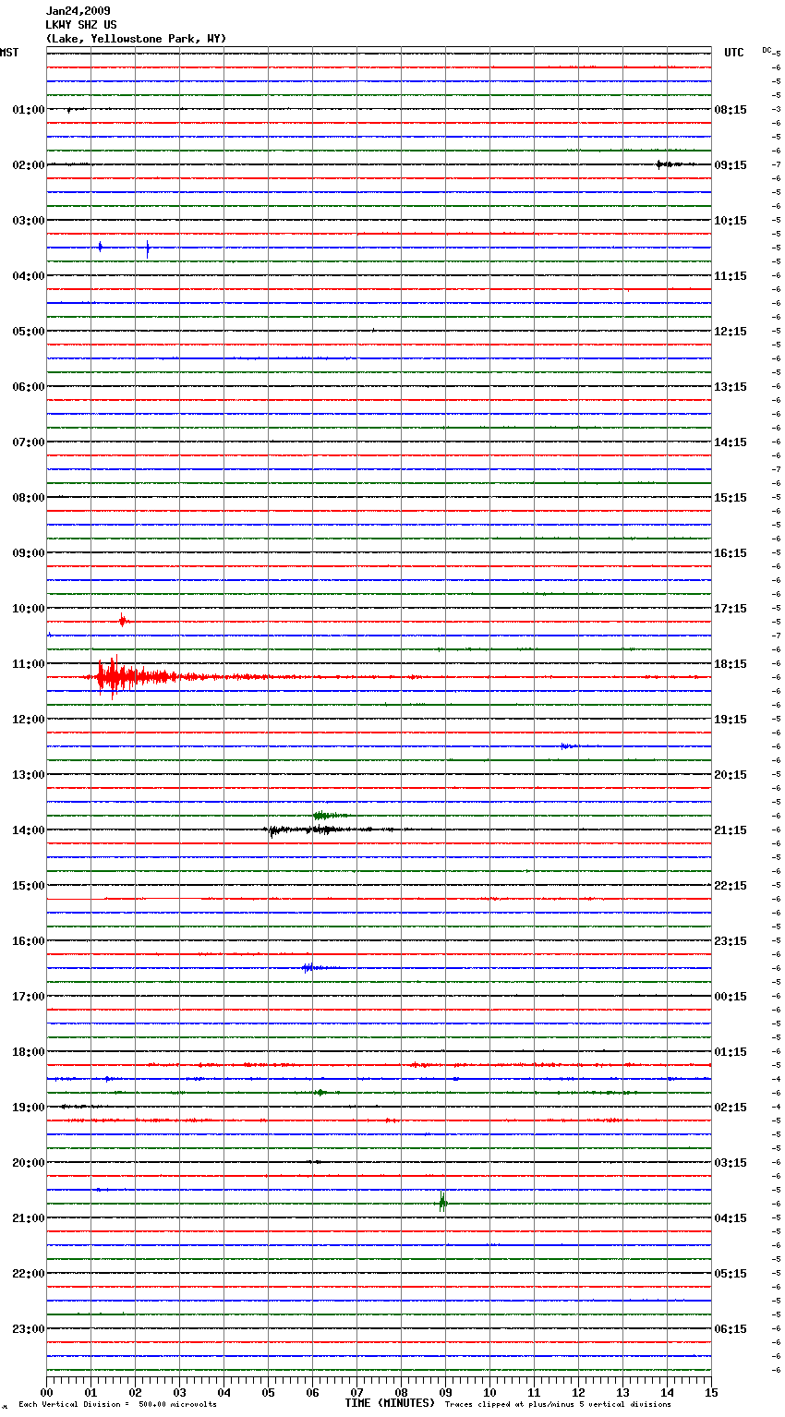785x1417 pixels.
Task: Click minute 00 on the bottom axis
Action: click(x=46, y=1392)
